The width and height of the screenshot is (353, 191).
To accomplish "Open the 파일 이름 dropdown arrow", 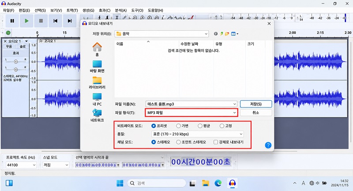I will click(234, 104).
